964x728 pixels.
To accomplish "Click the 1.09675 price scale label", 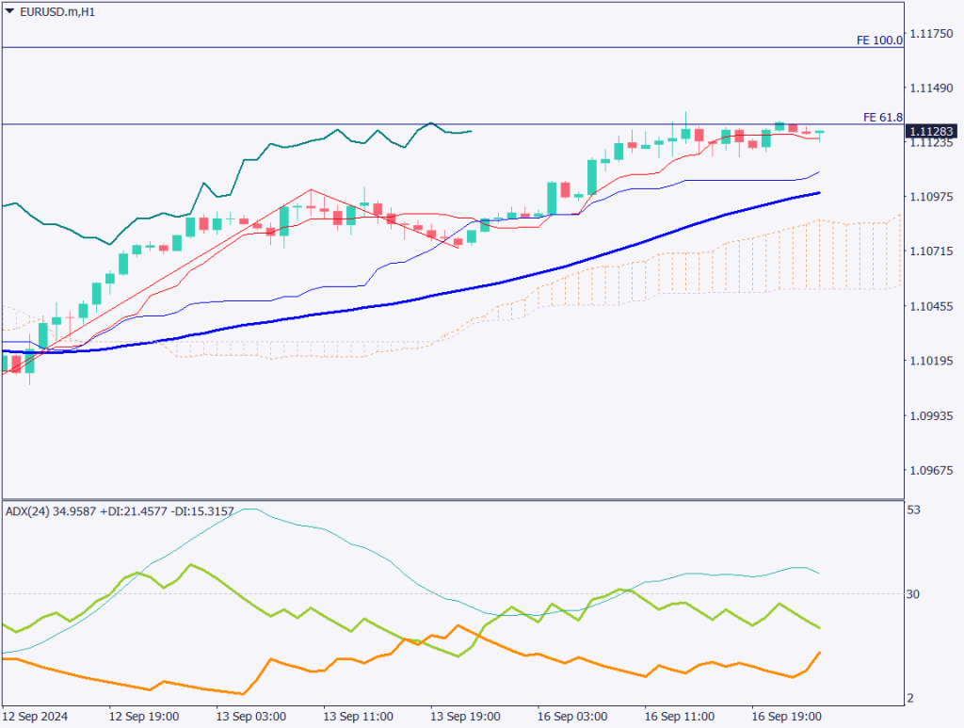I will pyautogui.click(x=933, y=470).
